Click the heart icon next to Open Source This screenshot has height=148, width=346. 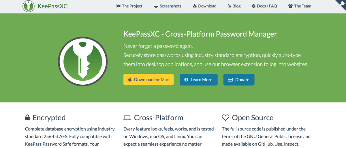pyautogui.click(x=225, y=117)
